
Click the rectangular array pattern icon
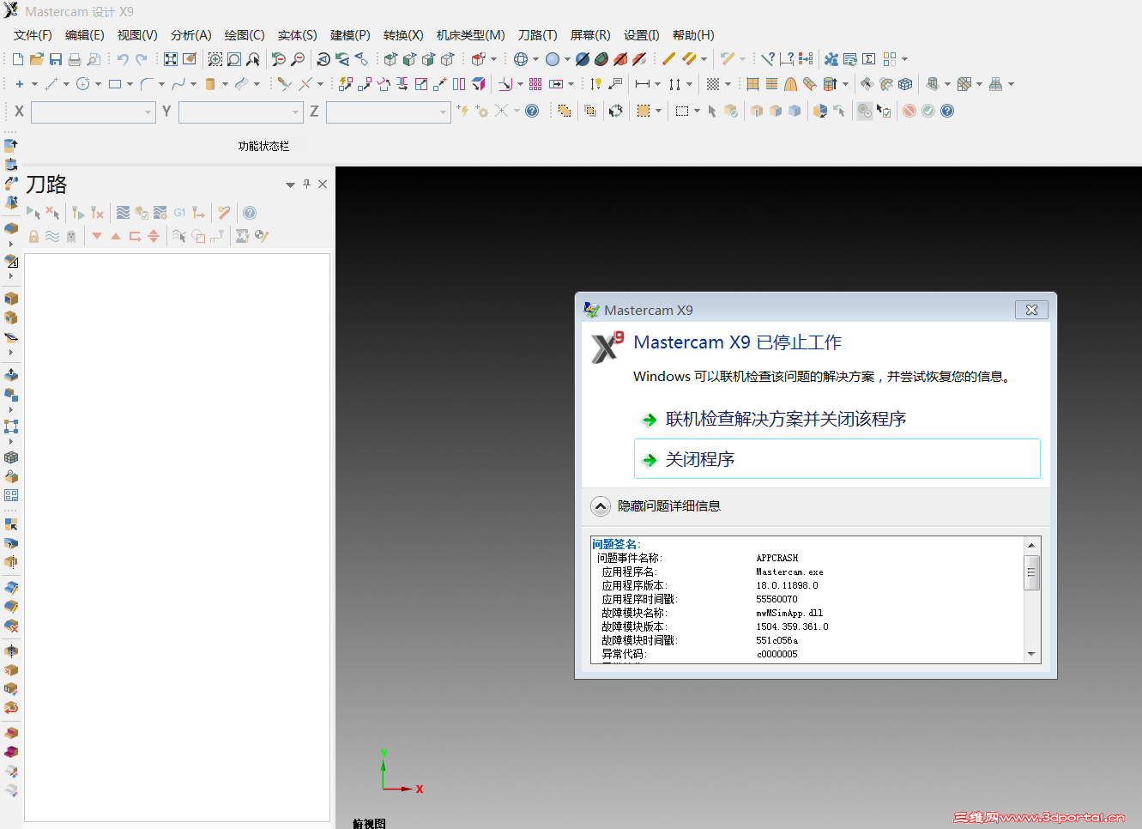tap(535, 84)
